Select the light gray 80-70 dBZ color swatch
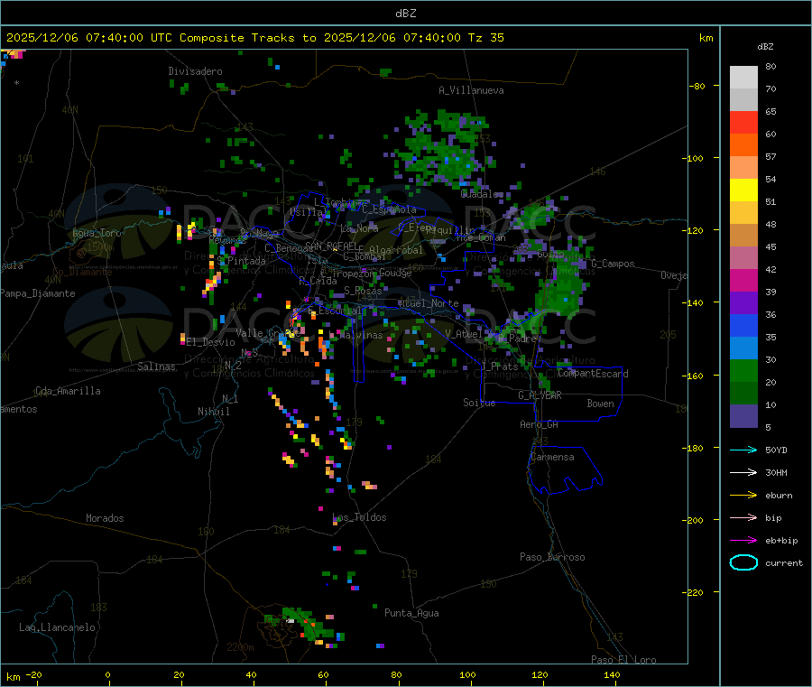 743,78
